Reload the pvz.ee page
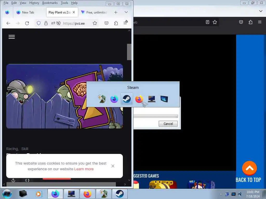This screenshot has height=199, width=266. (x=27, y=23)
